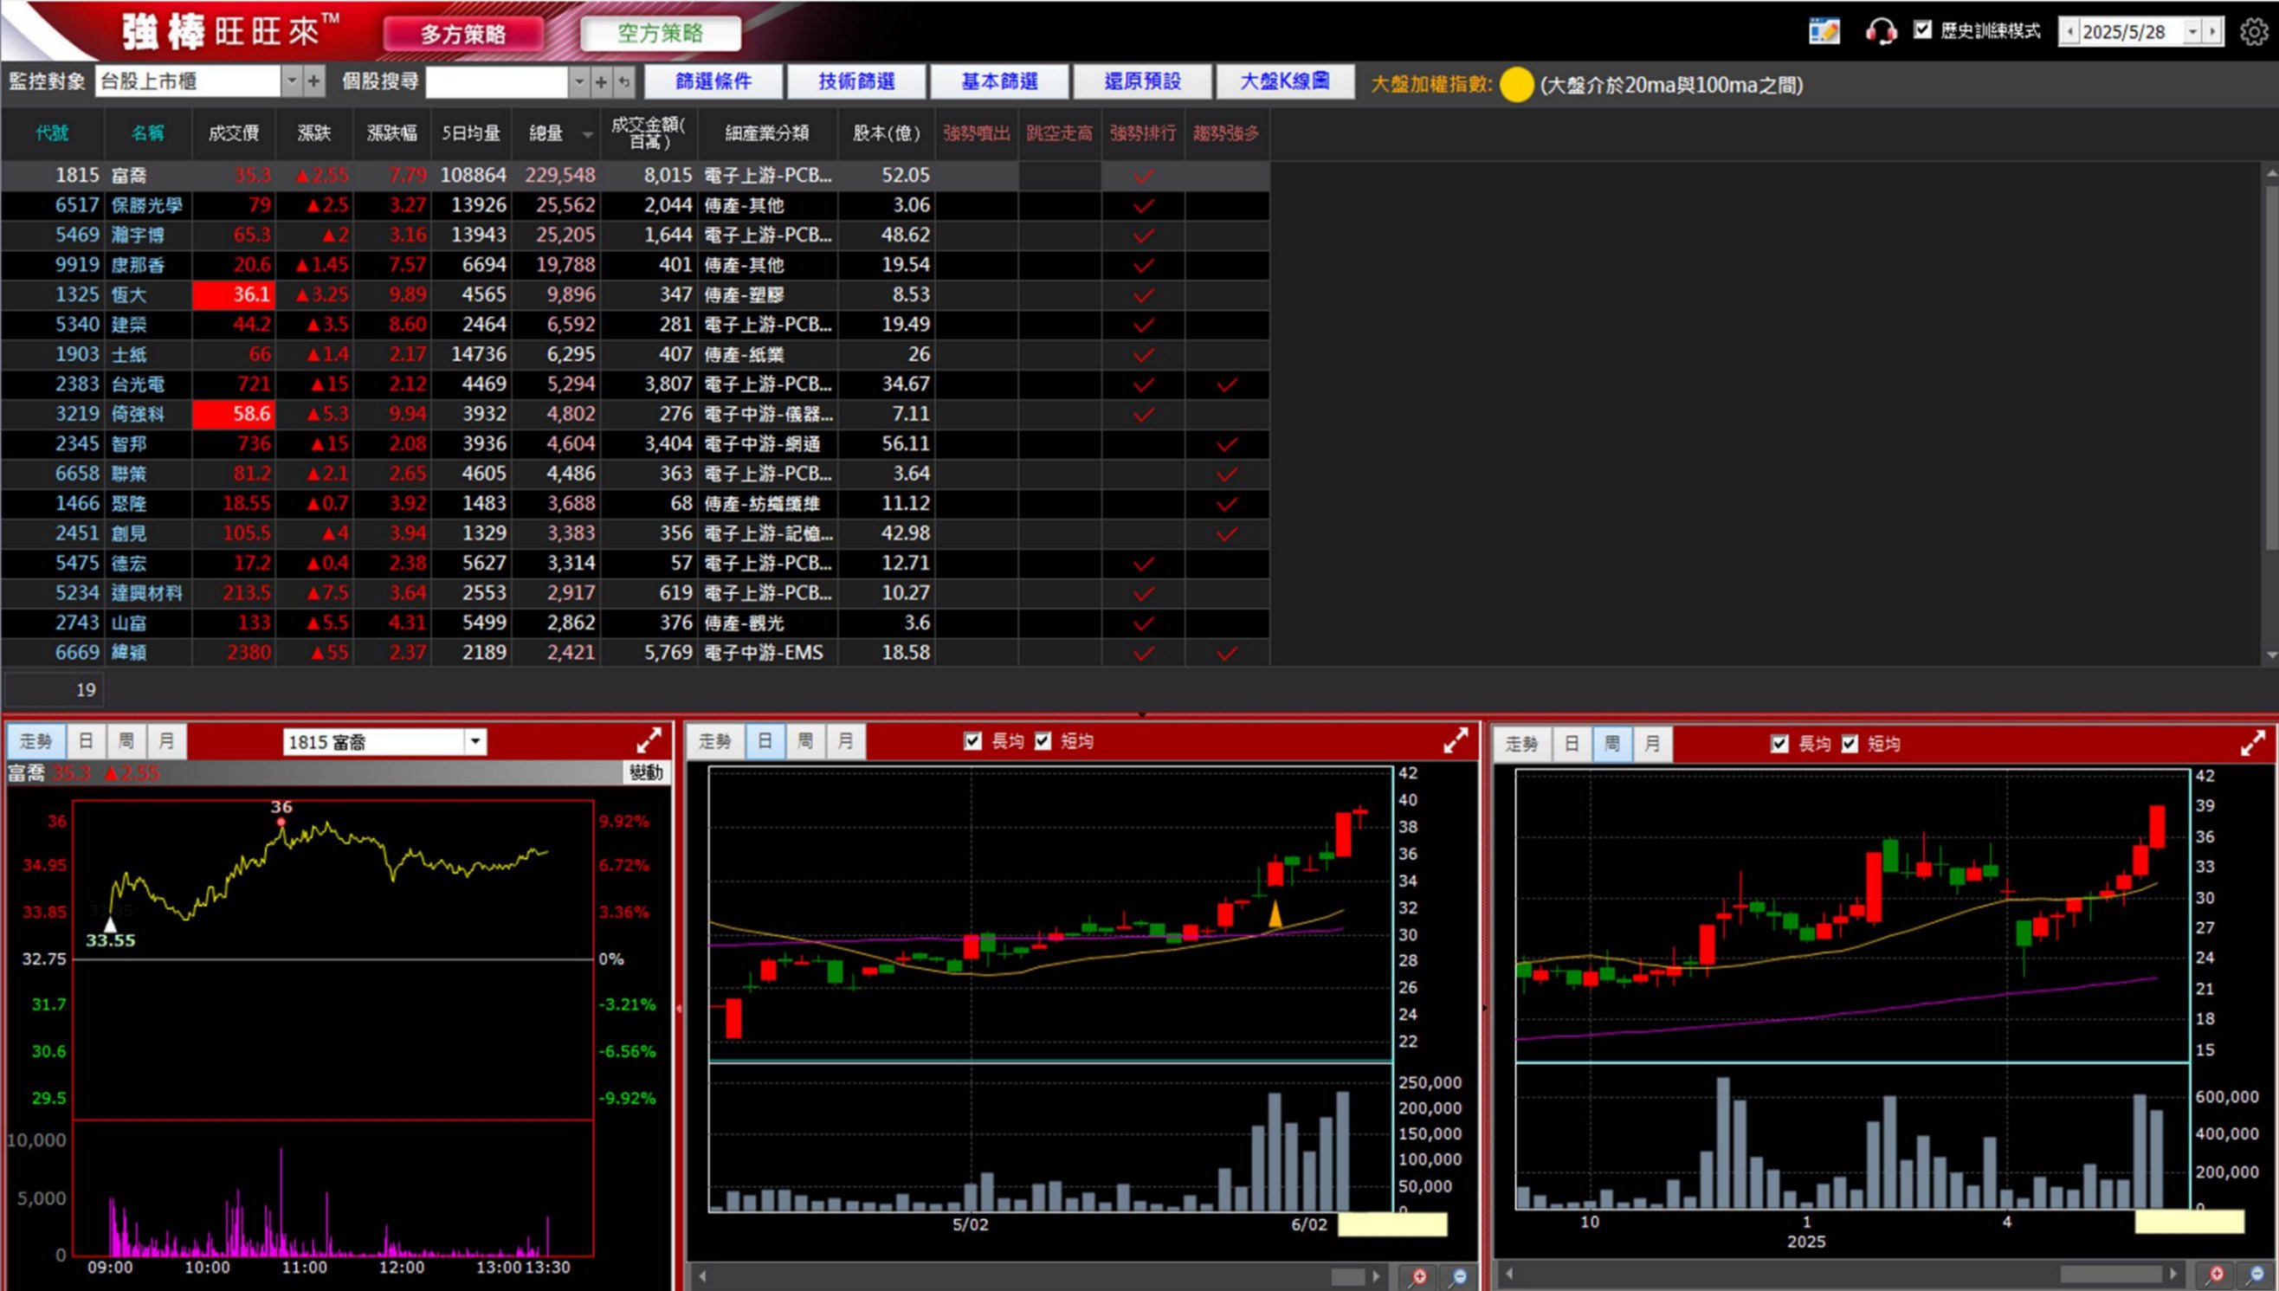Image resolution: width=2279 pixels, height=1291 pixels.
Task: Sort by the 強勢噴出 column header
Action: coord(976,133)
